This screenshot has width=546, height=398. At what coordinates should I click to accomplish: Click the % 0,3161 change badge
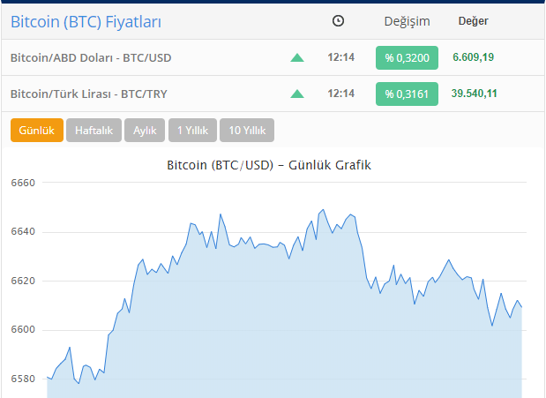[407, 94]
